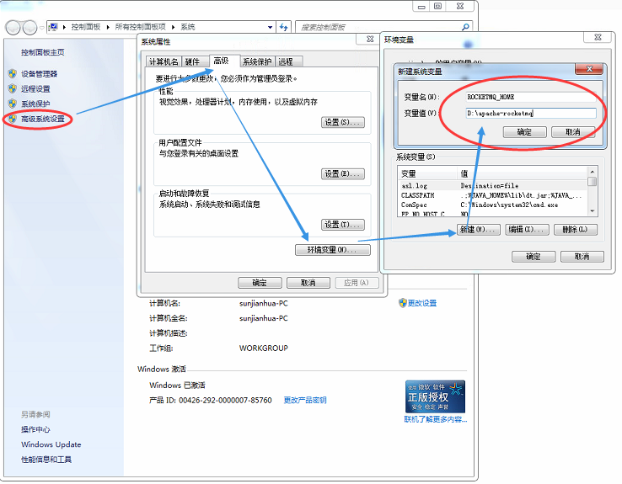Click the 值 column header
Viewport: 622px width, 484px height.
point(523,173)
